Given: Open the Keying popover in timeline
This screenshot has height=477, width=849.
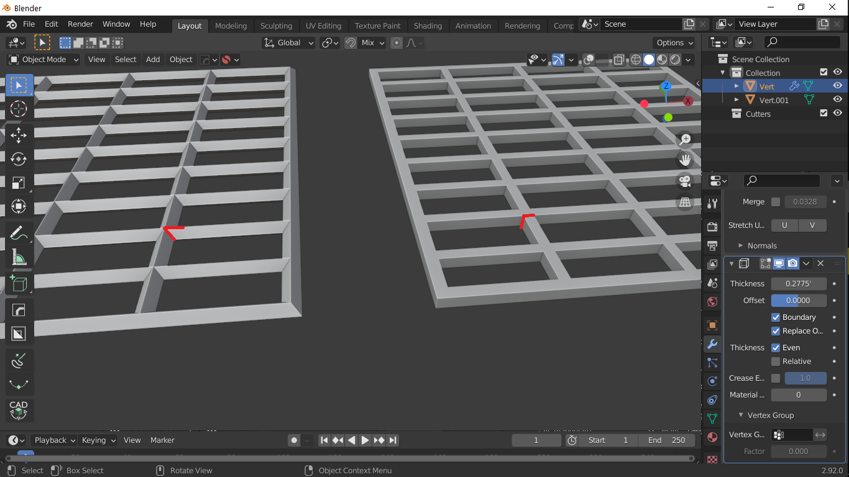Looking at the screenshot, I should pos(98,440).
